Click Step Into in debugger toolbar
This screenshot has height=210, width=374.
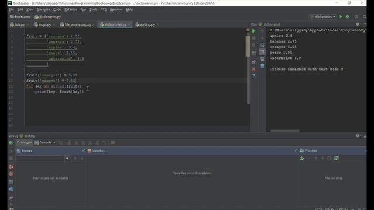[76, 142]
